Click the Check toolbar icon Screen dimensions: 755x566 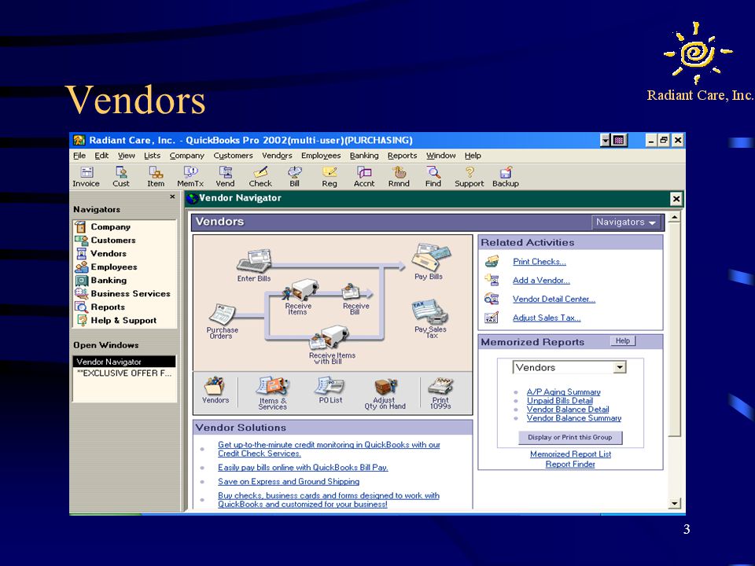click(260, 177)
